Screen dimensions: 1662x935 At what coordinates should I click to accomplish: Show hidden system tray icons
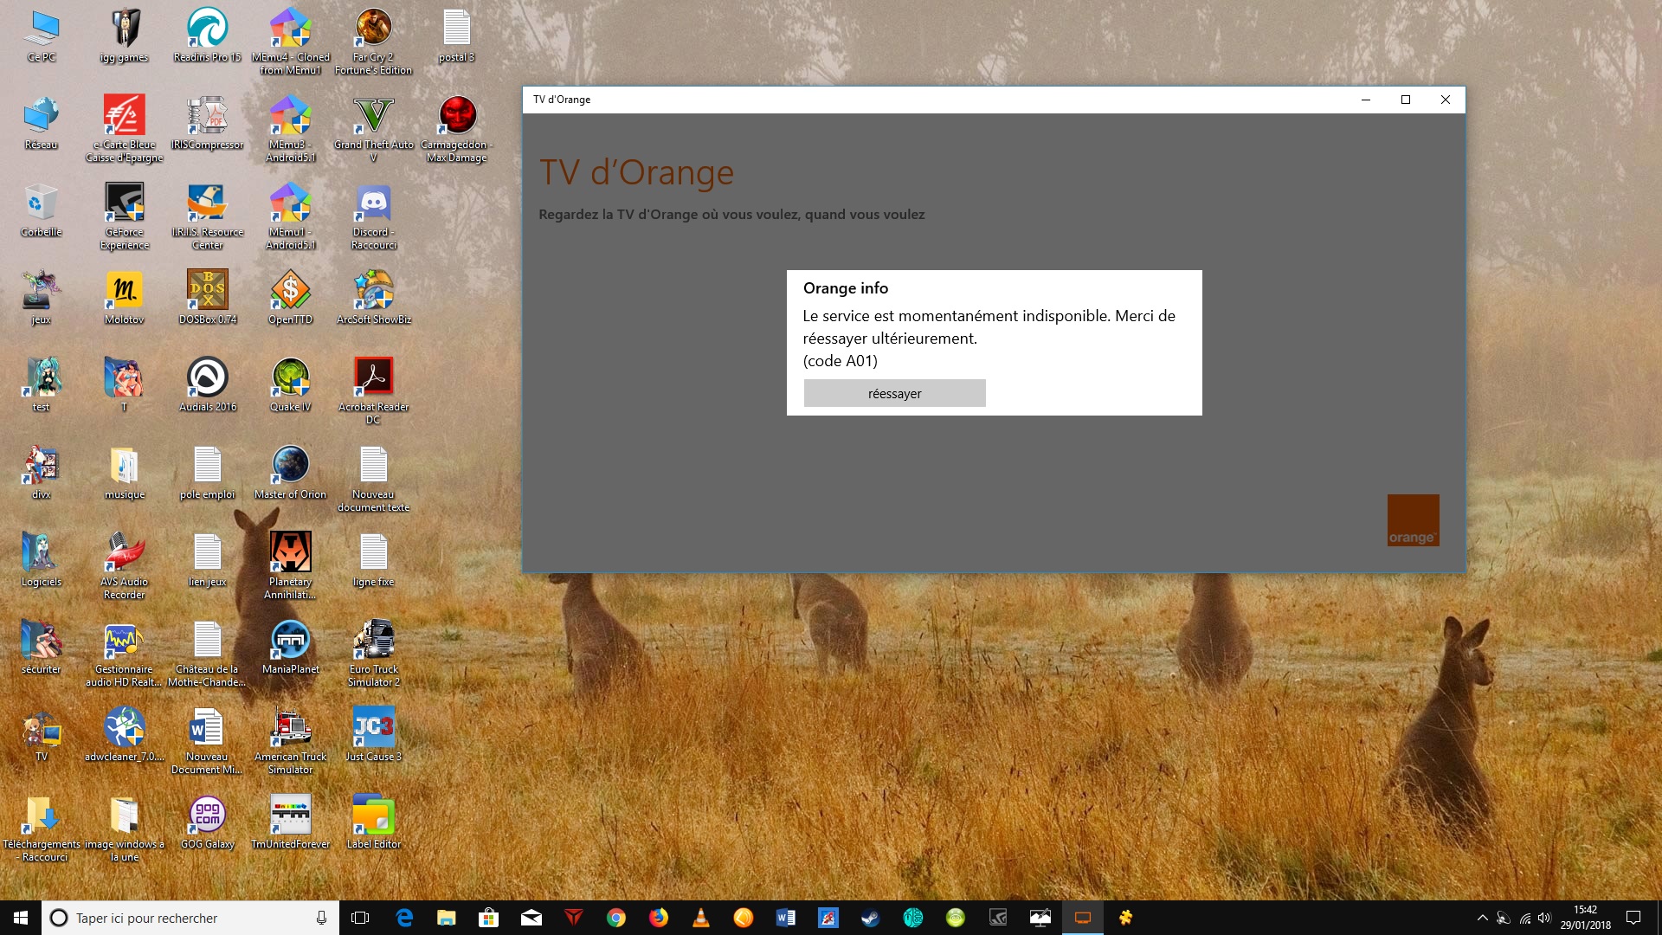(x=1482, y=918)
